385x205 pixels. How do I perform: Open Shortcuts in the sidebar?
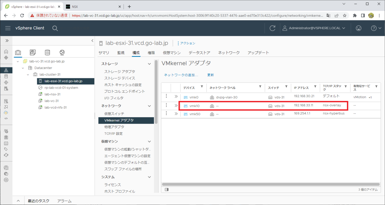6,58
